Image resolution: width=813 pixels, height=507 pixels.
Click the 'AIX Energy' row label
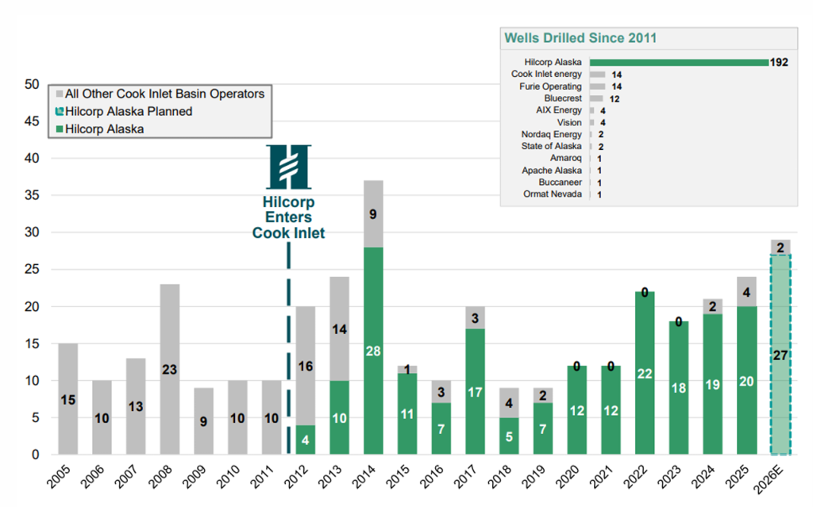pos(559,110)
